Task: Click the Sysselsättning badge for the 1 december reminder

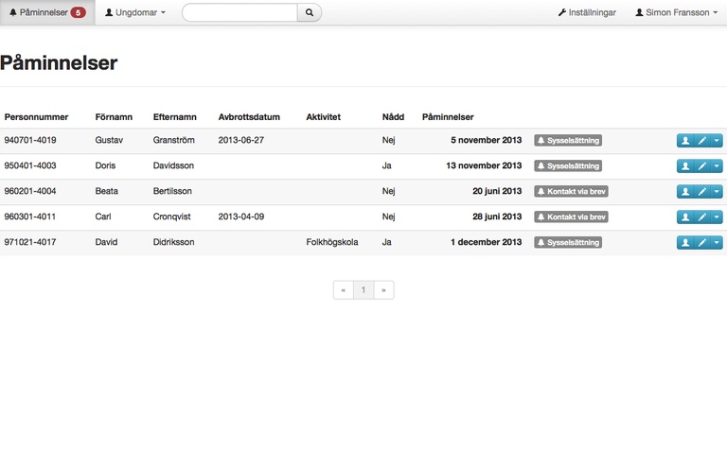Action: [x=568, y=242]
